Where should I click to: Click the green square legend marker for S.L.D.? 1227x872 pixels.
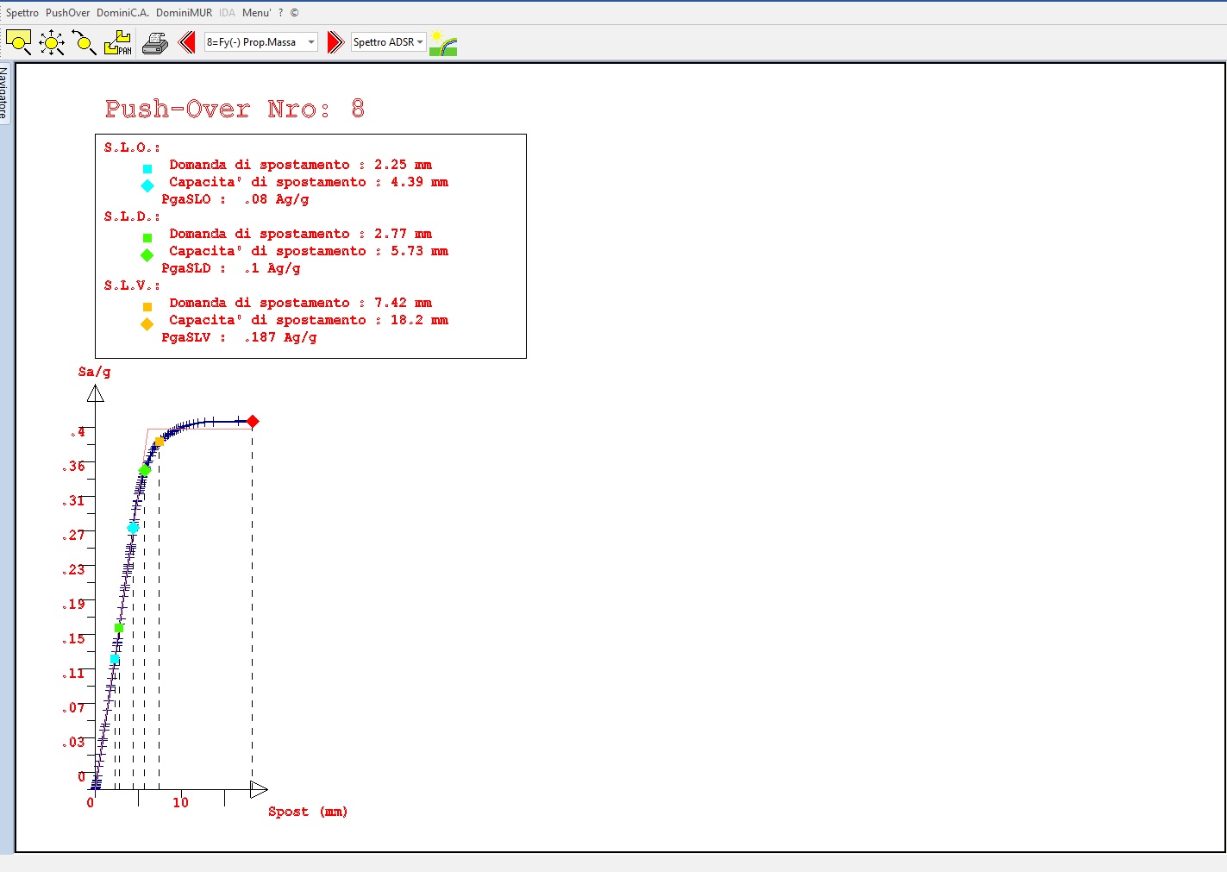click(147, 238)
